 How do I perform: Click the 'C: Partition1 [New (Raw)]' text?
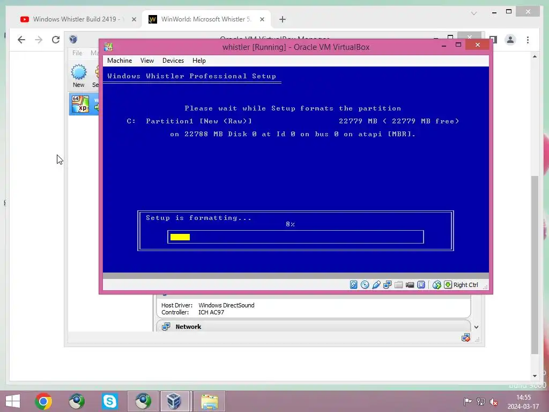[x=189, y=121]
